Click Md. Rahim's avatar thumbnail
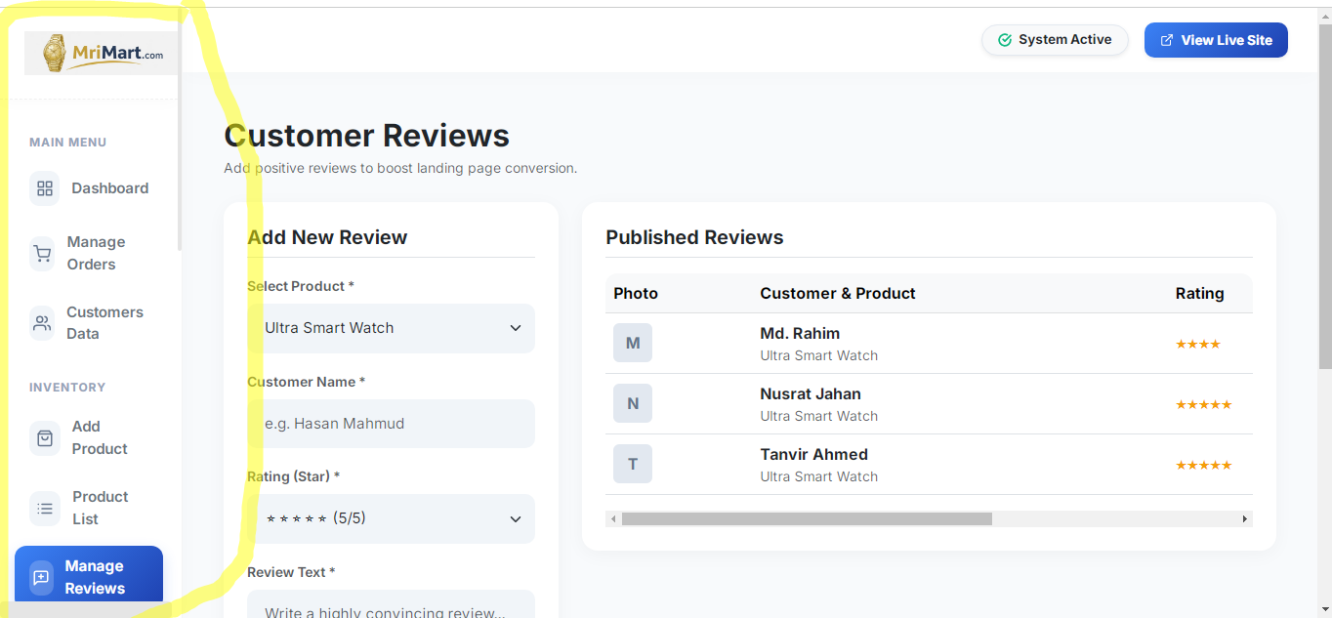1332x618 pixels. pyautogui.click(x=633, y=343)
